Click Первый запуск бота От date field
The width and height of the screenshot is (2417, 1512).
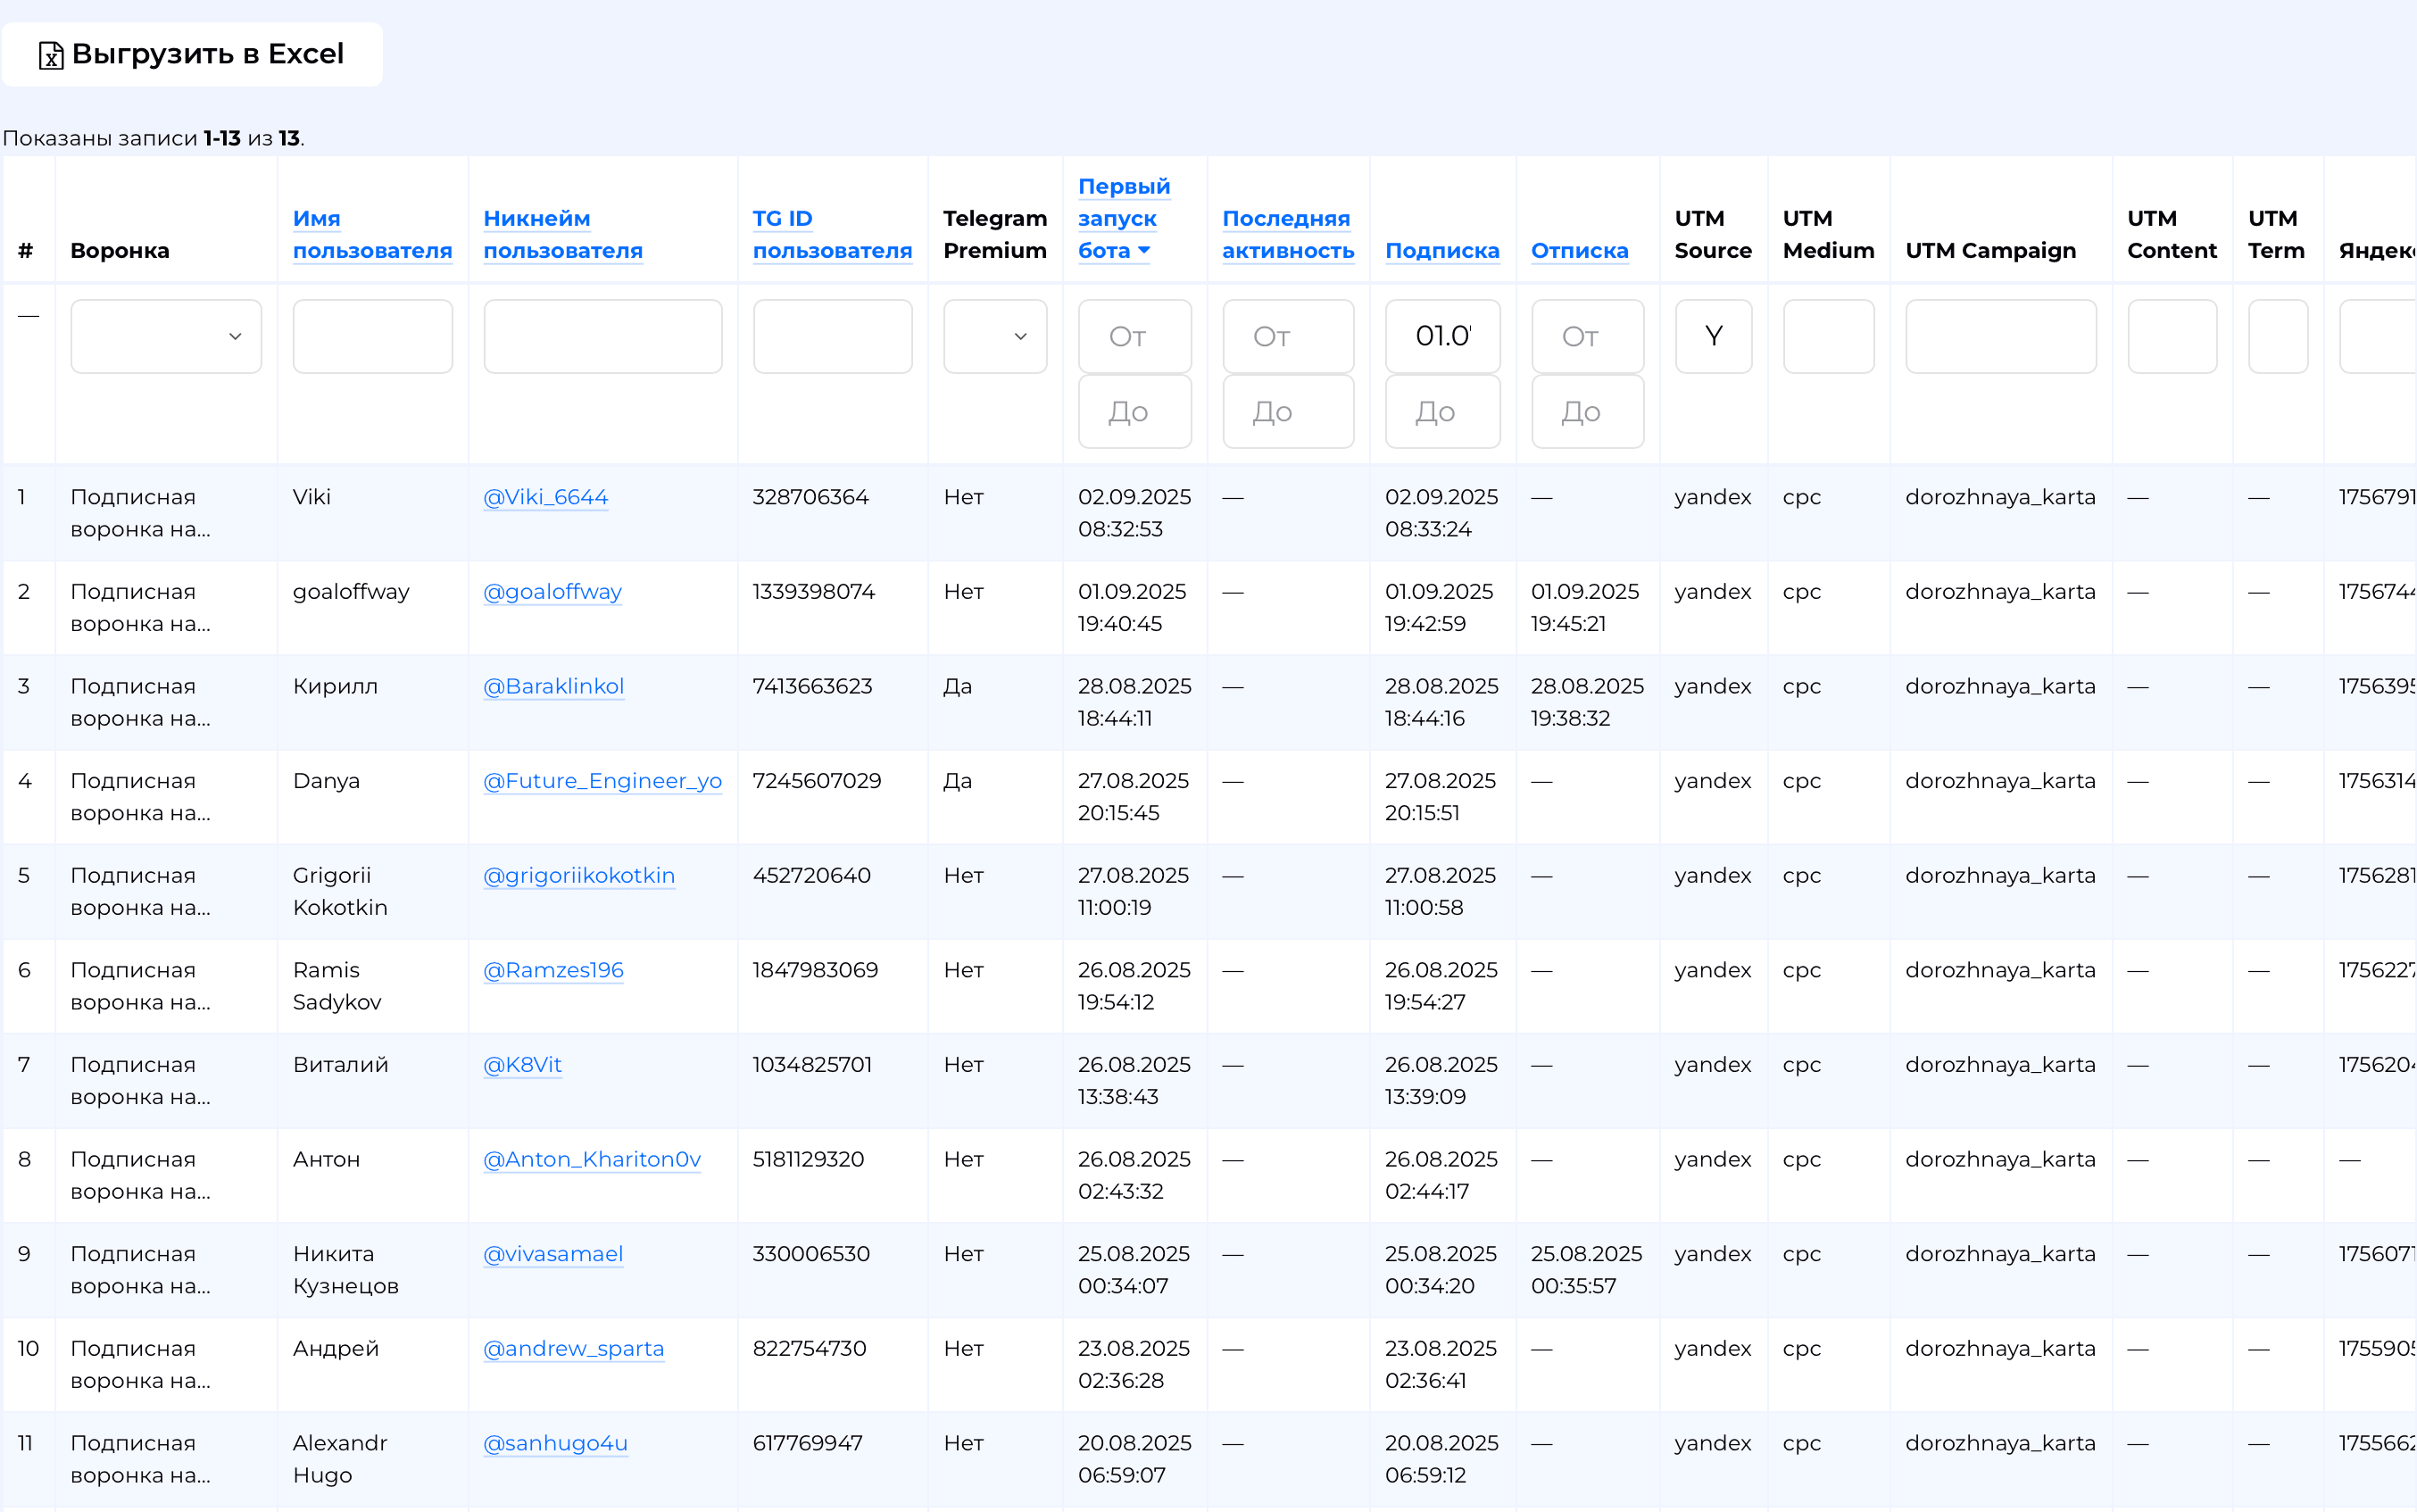[x=1134, y=337]
